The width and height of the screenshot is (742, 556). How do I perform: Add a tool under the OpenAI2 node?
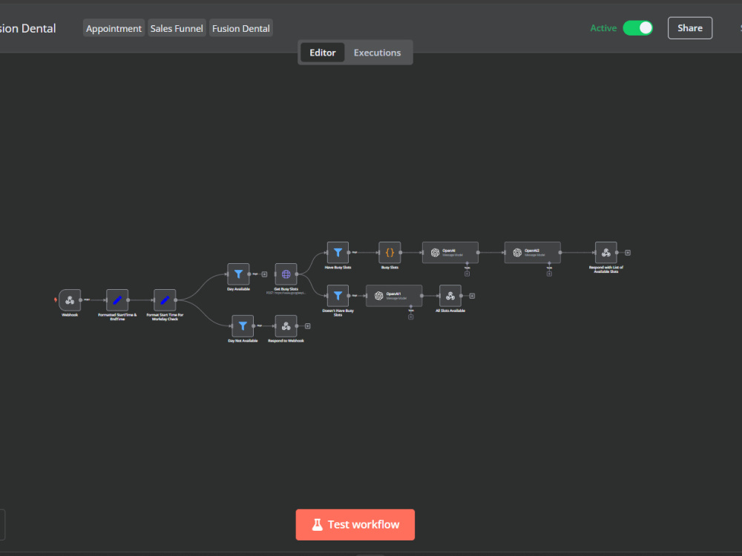click(x=549, y=274)
